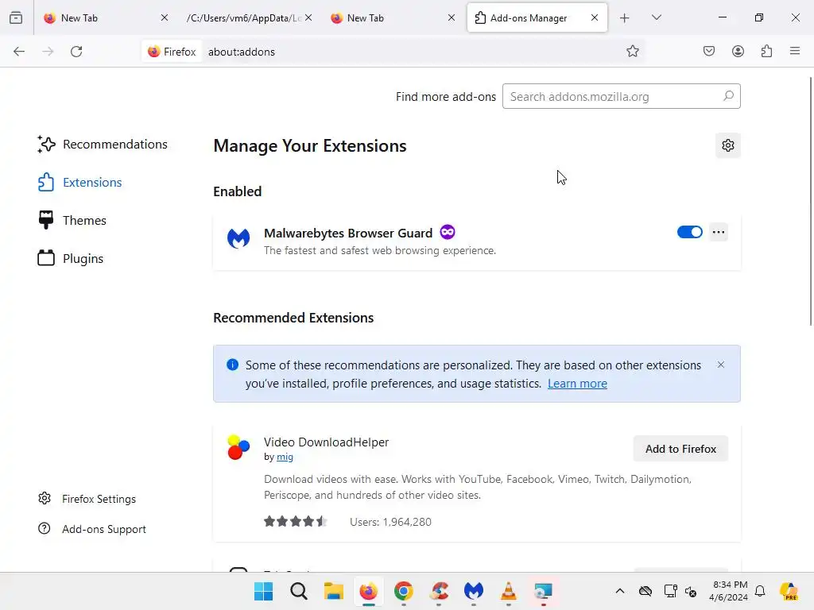Bookmark this page with the star
Screen dimensions: 814x610
click(632, 52)
